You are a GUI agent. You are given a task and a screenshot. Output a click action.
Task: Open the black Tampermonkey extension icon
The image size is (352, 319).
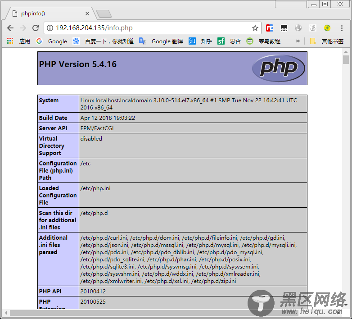284,28
